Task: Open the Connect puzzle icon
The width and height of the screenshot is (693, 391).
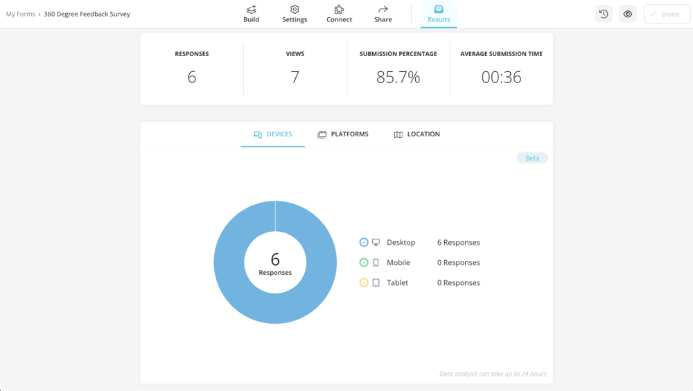Action: (339, 10)
